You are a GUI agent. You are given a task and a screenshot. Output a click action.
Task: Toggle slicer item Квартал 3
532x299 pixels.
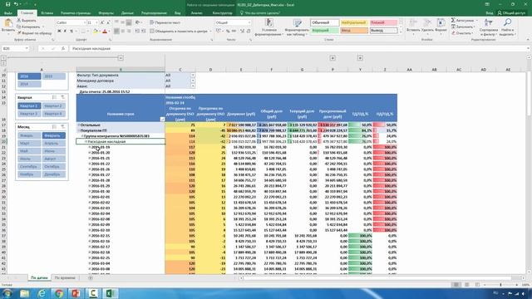(29, 114)
